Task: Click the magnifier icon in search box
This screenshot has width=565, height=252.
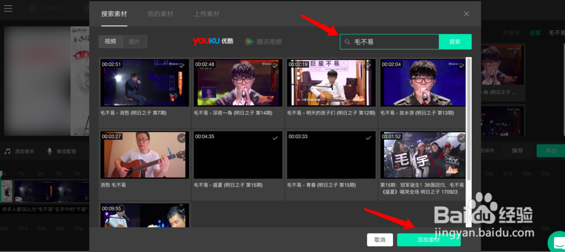Action: (347, 42)
